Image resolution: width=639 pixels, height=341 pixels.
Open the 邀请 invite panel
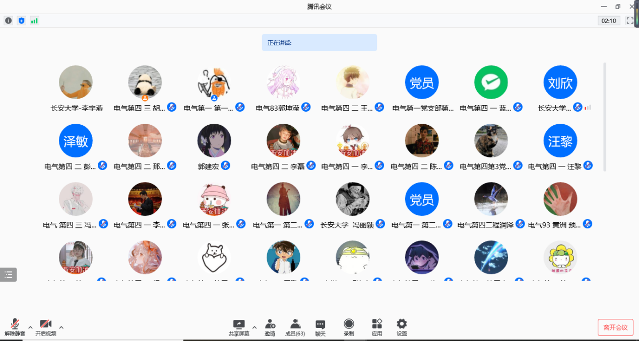pos(270,327)
